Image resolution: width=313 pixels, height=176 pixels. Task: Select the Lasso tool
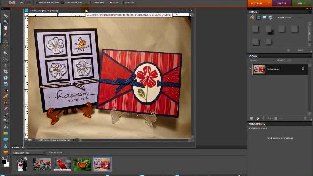click(x=5, y=47)
